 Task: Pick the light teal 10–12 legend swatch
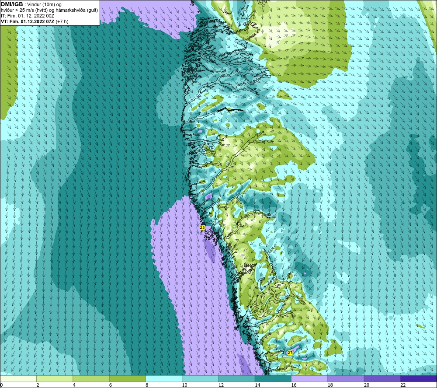tap(200, 378)
